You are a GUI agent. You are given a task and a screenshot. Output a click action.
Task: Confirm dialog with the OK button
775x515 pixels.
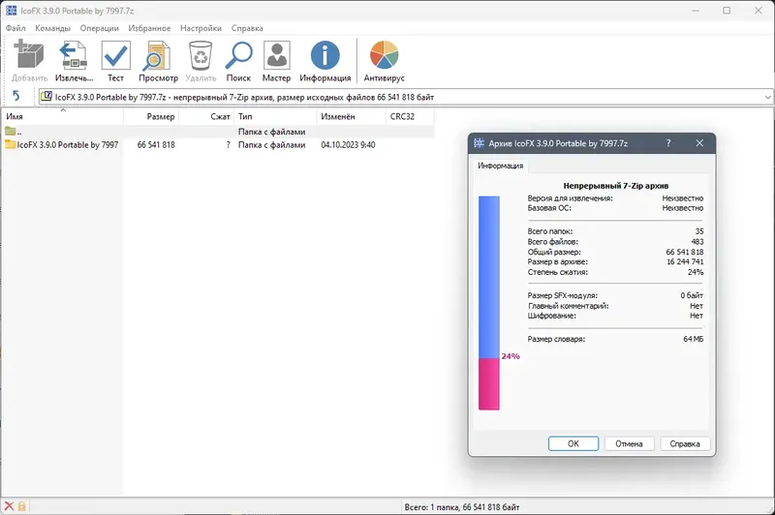(x=573, y=443)
